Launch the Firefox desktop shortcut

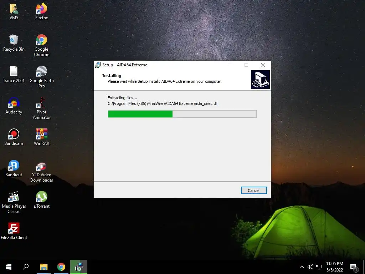coord(41,12)
